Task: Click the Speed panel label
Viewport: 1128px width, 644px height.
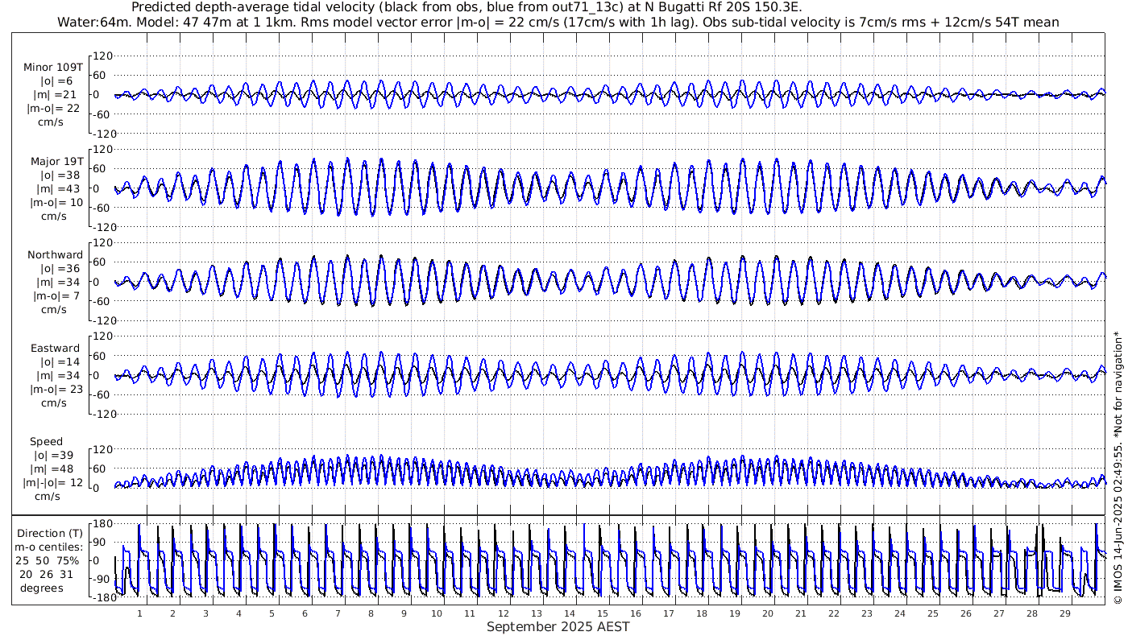Action: [x=46, y=442]
